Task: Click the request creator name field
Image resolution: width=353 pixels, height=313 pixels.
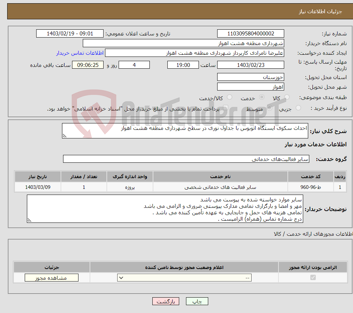Action: click(x=195, y=53)
